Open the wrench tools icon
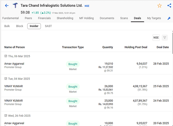 coord(169,18)
